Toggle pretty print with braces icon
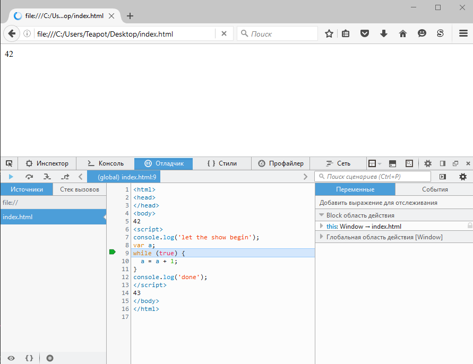 point(29,358)
